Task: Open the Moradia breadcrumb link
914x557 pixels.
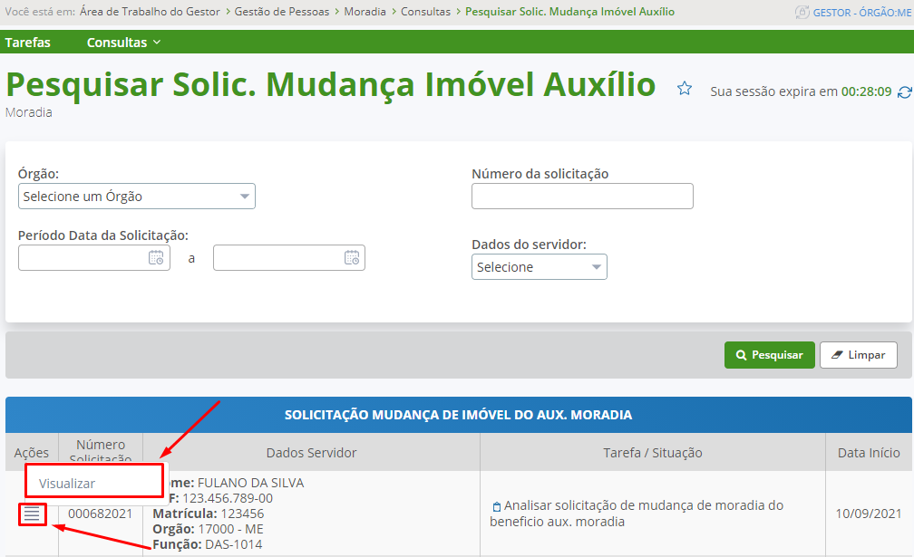Action: coord(365,12)
